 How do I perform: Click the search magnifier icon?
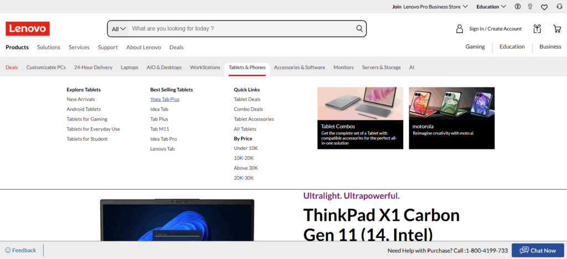tap(359, 29)
